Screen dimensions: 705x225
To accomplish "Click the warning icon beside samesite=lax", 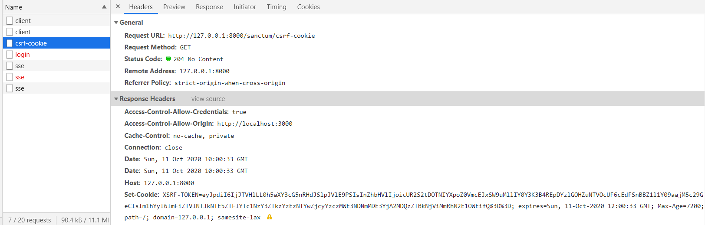I will 270,217.
